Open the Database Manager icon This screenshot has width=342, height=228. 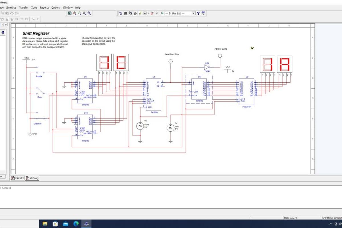[x=130, y=13]
